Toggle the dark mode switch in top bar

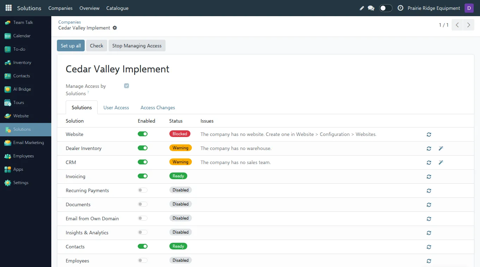pos(385,8)
